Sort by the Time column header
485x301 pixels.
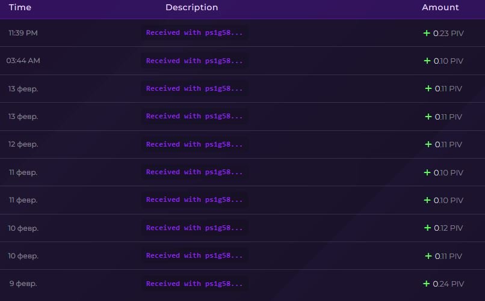pyautogui.click(x=20, y=8)
